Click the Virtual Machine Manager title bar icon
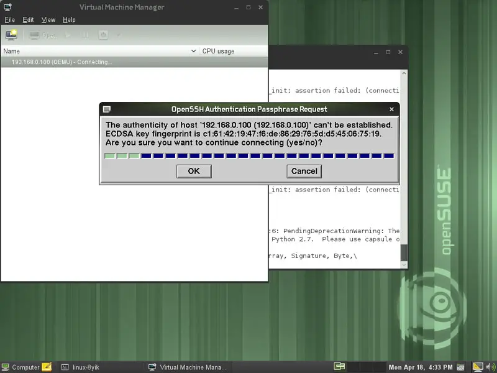 click(x=7, y=7)
